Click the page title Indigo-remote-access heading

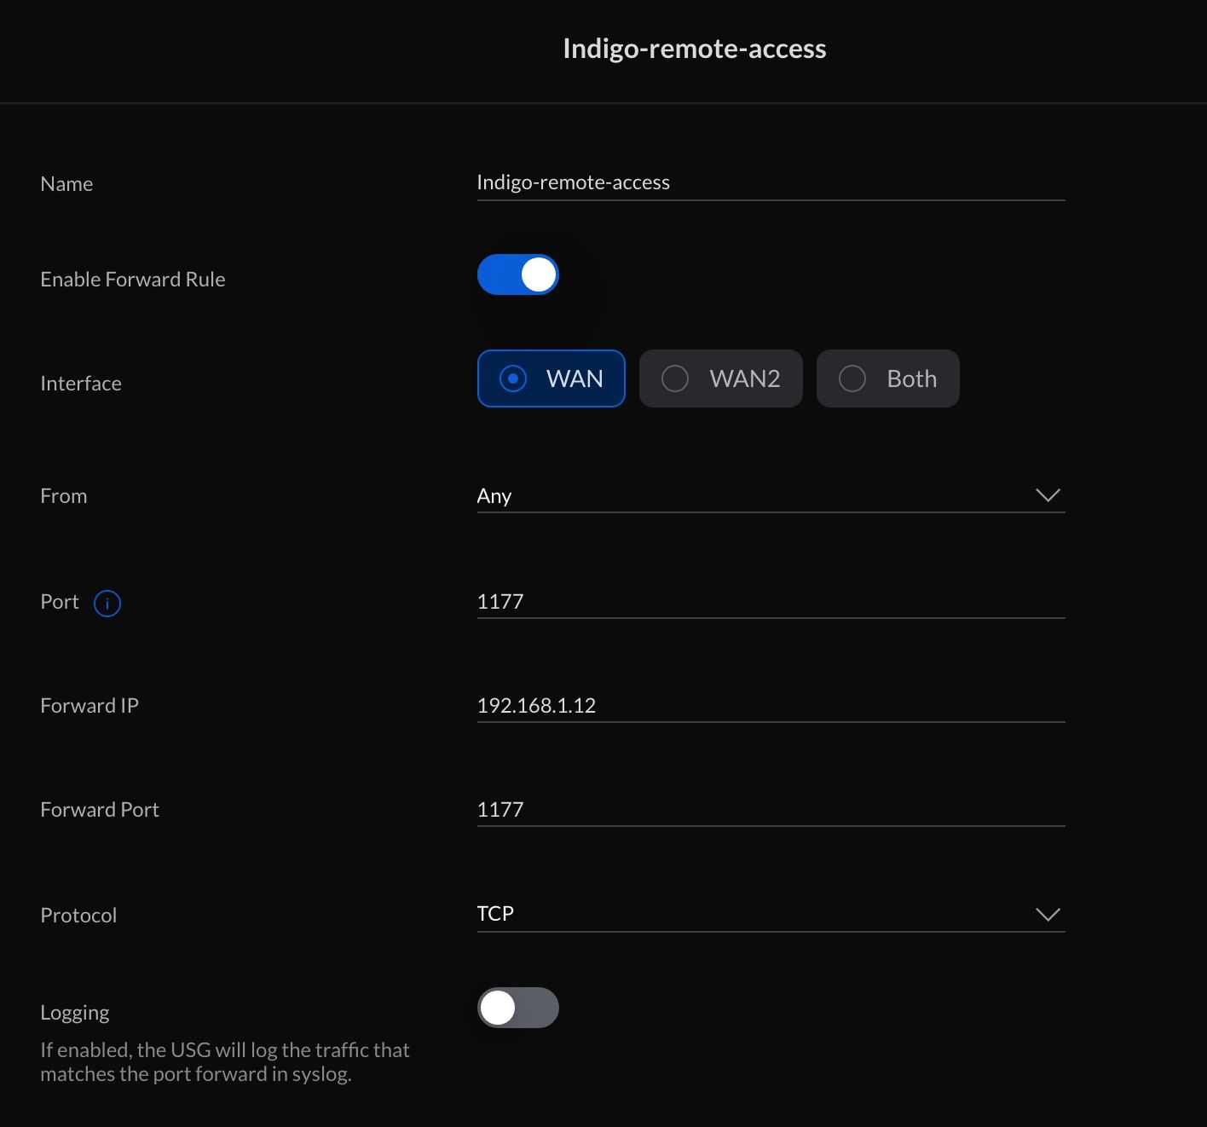pos(694,49)
